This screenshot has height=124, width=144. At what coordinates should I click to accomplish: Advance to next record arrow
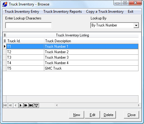21,105
